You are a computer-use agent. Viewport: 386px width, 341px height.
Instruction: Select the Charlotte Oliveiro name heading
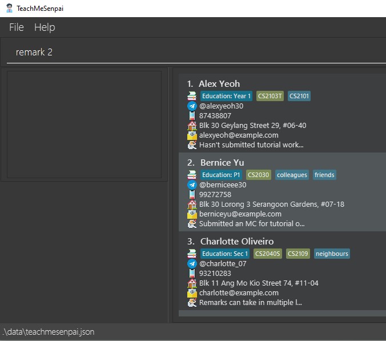point(237,242)
